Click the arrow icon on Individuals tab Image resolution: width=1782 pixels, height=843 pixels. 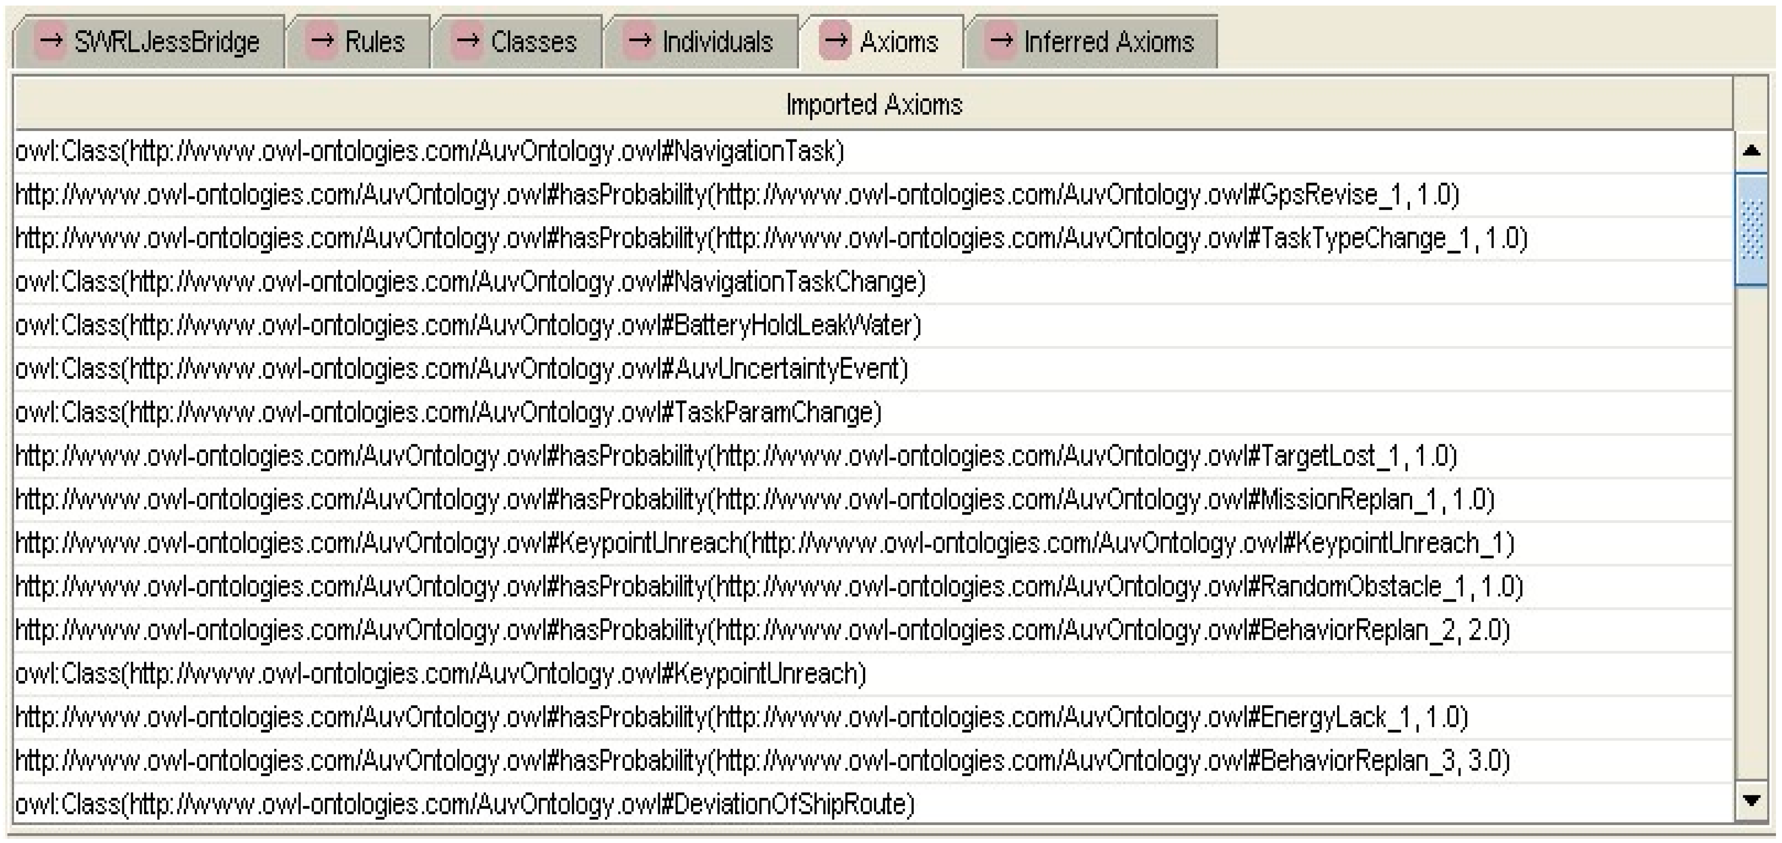639,41
